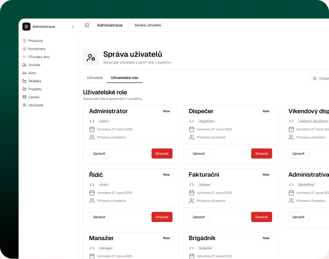Click the Vozidla truck icon
This screenshot has width=329, height=259.
[x=24, y=65]
